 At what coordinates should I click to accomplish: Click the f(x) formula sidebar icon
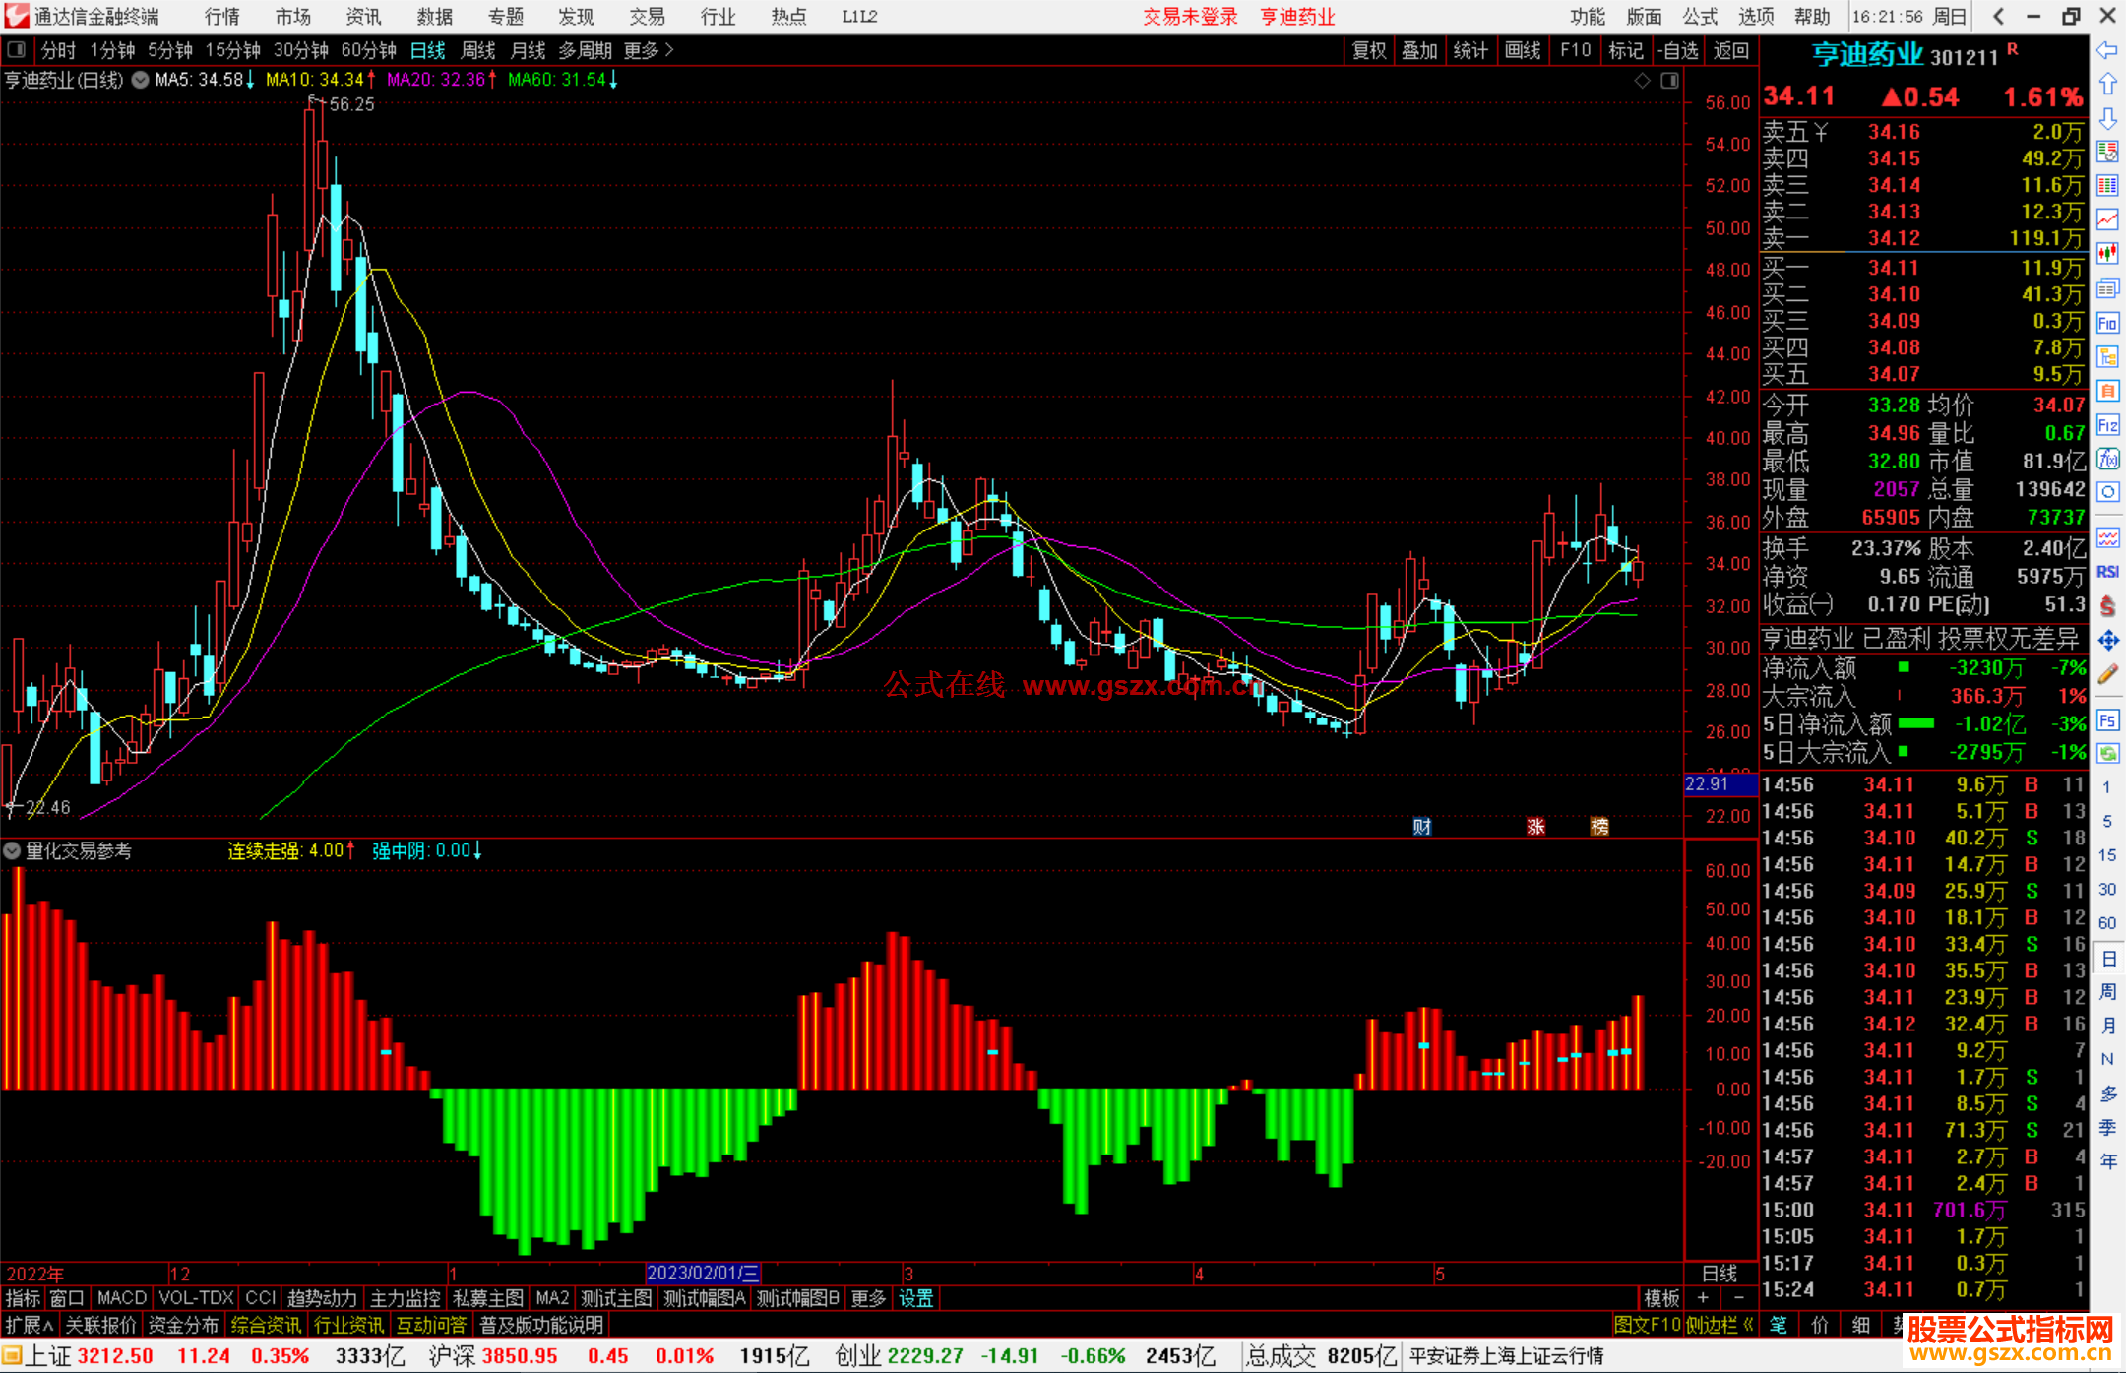2107,460
